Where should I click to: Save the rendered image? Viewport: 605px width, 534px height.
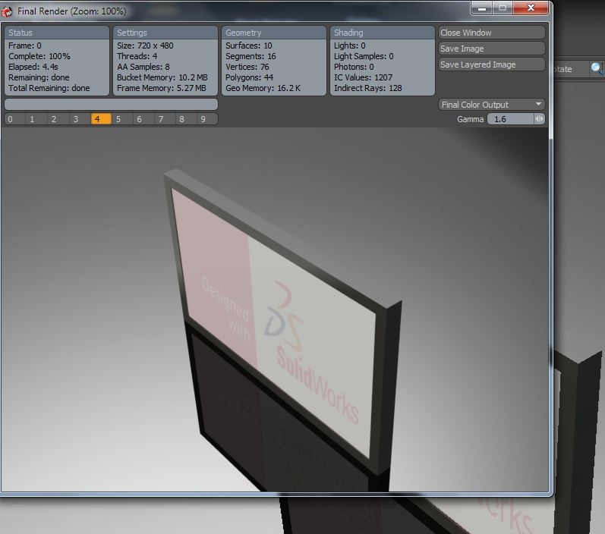(x=492, y=49)
